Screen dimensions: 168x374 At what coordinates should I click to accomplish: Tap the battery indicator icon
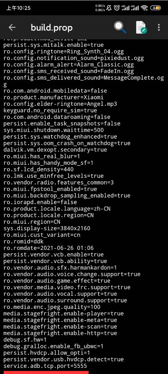(x=155, y=8)
